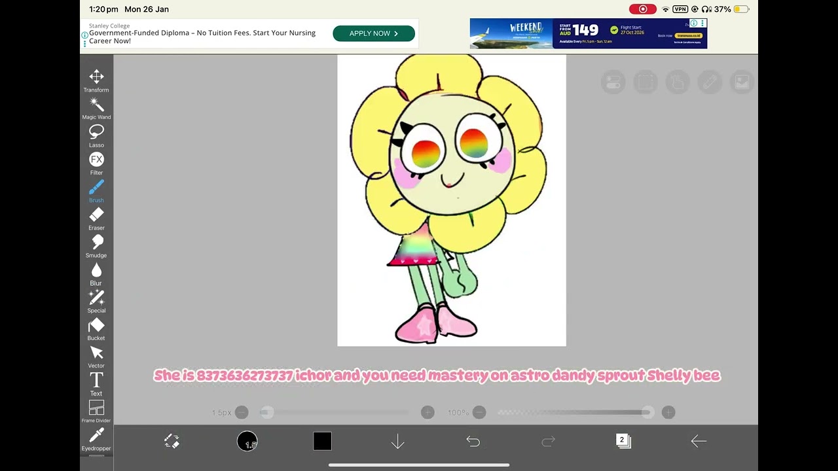838x471 pixels.
Task: Select the Bucket fill tool
Action: 96,329
